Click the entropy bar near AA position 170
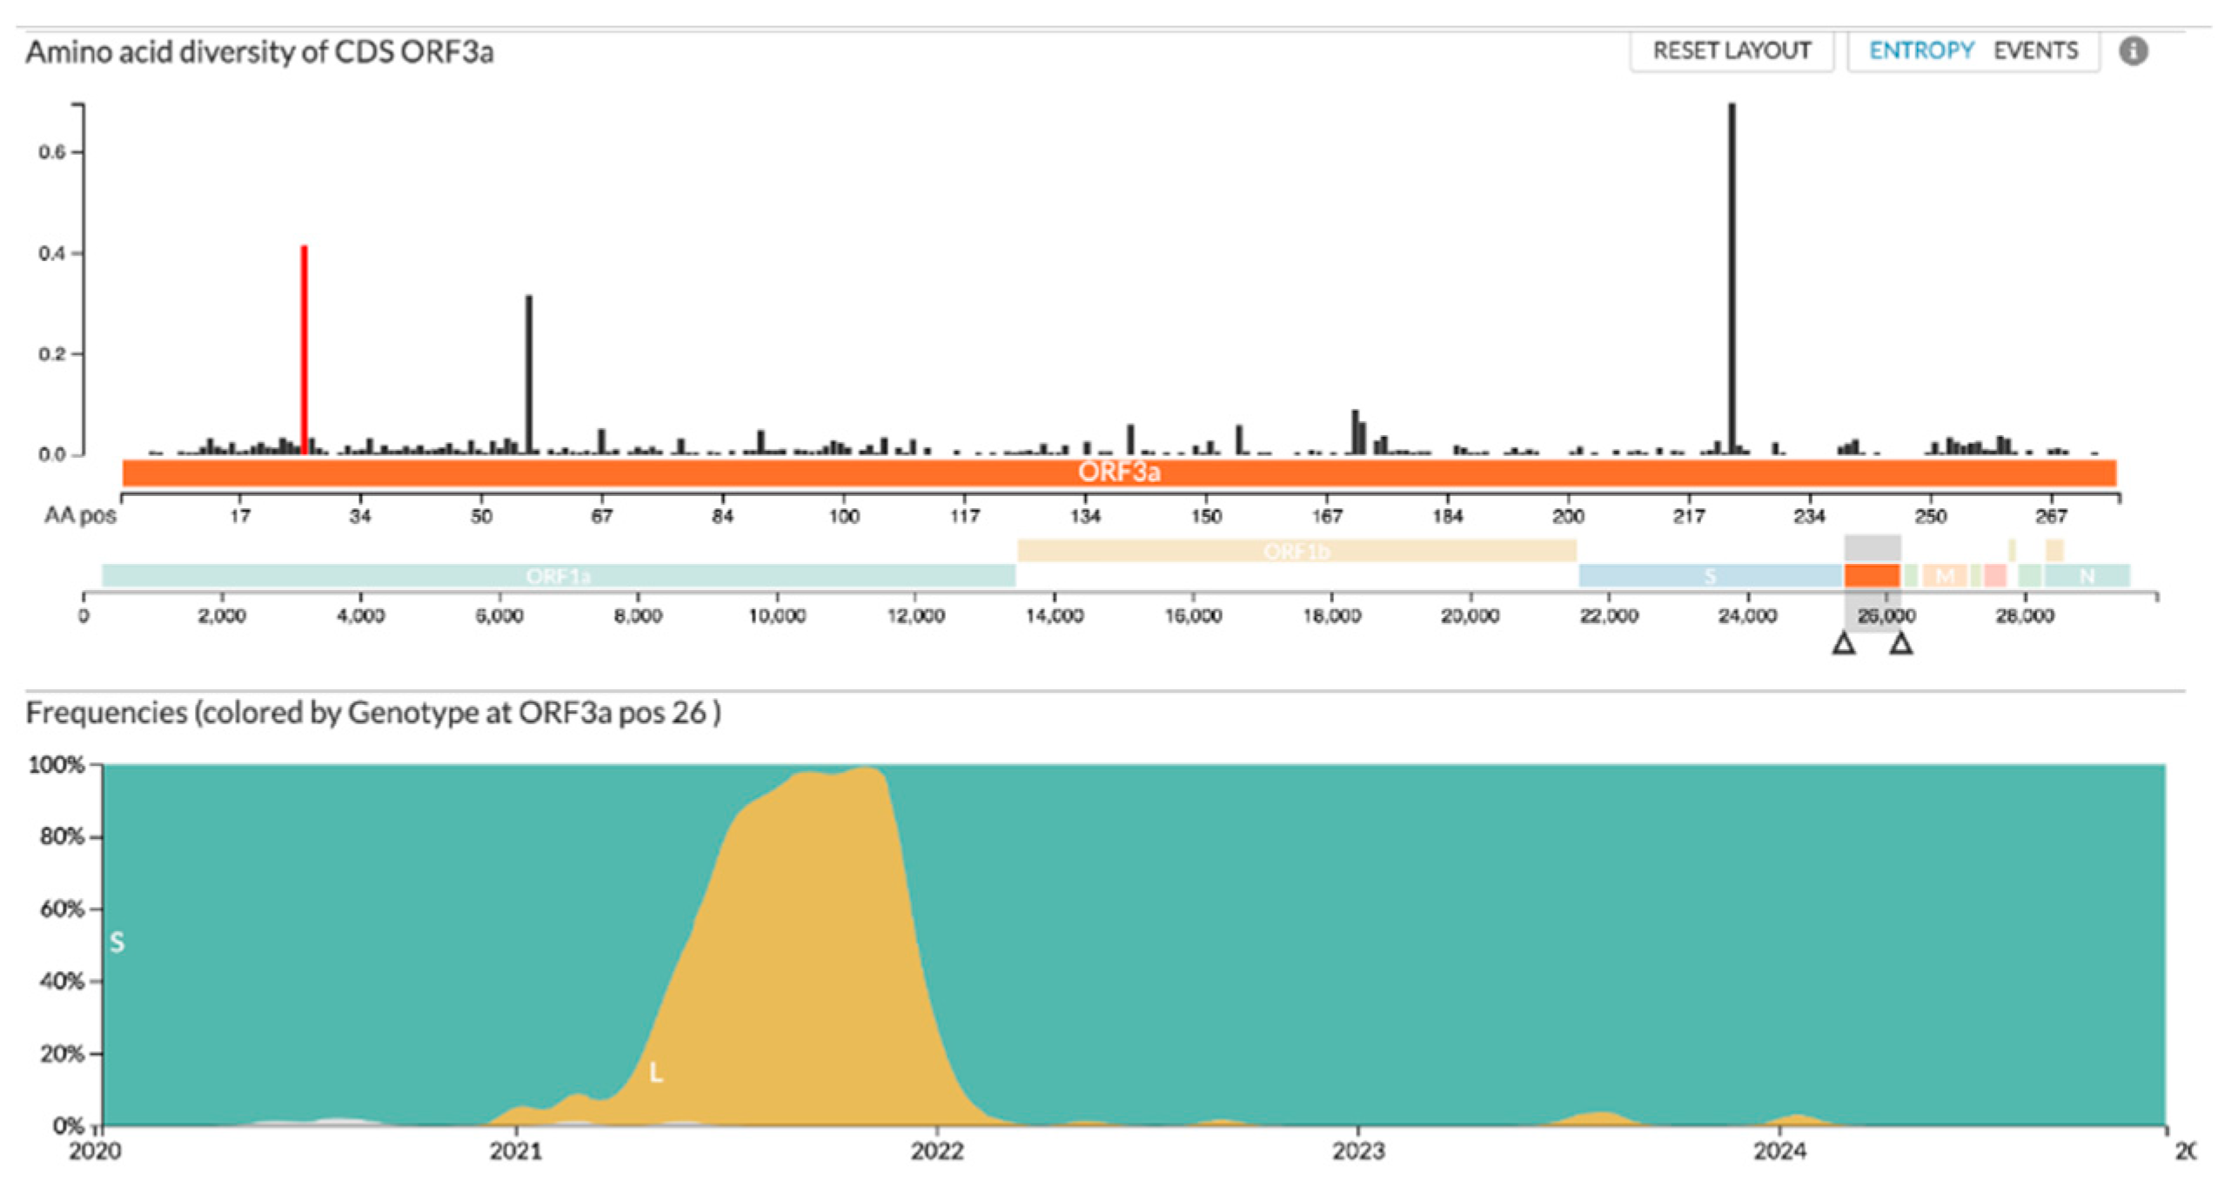This screenshot has width=2238, height=1181. [1355, 433]
